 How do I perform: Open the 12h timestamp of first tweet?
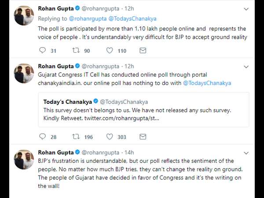tap(129, 9)
